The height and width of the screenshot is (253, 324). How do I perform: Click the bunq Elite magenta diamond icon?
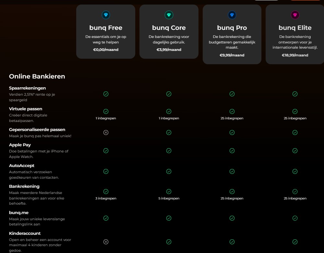295,15
